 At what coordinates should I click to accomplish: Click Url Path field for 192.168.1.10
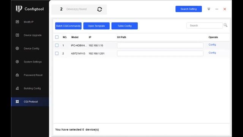coord(160,45)
